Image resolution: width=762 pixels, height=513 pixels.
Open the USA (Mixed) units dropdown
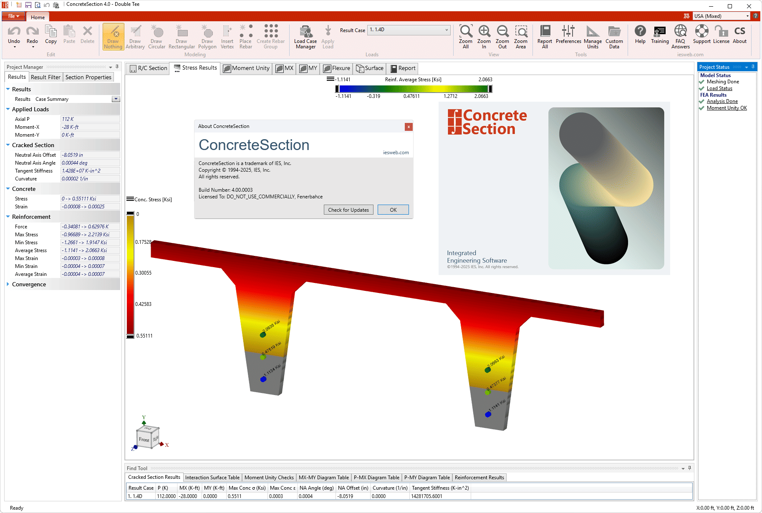click(747, 16)
